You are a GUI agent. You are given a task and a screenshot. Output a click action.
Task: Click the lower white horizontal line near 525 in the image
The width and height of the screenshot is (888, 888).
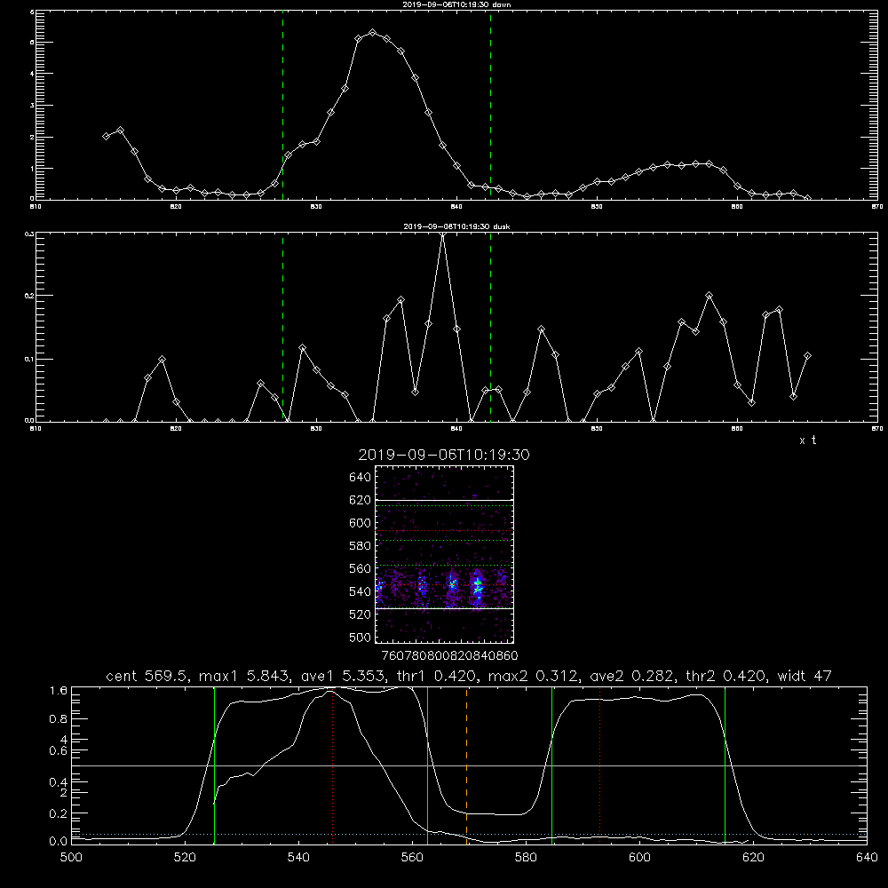[444, 608]
